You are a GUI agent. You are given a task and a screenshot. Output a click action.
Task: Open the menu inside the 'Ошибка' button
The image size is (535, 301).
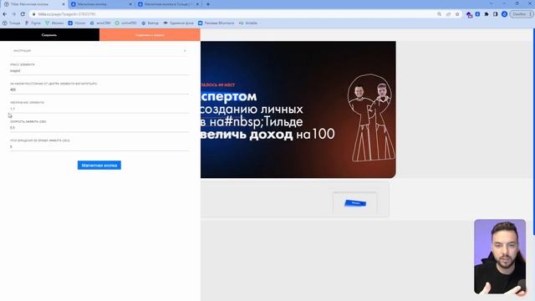tap(530, 14)
